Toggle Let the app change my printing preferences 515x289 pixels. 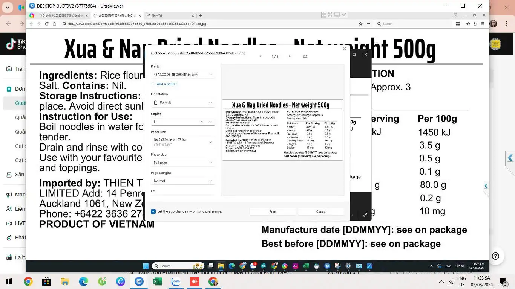click(x=153, y=211)
